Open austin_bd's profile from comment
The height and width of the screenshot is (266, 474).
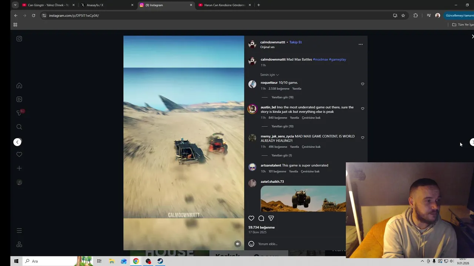(x=268, y=108)
